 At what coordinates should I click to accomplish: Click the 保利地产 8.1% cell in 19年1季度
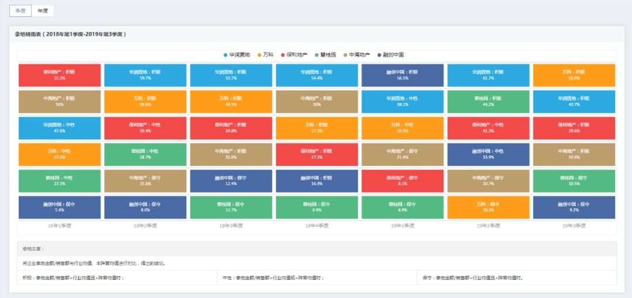coord(403,181)
